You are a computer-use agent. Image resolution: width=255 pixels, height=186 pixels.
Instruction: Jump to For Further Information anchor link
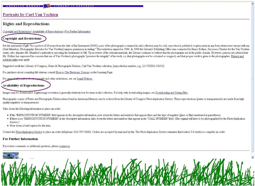pos(78,32)
